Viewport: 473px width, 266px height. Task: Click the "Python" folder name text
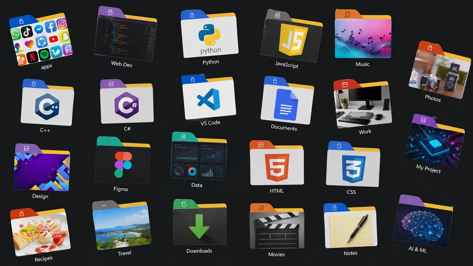211,62
